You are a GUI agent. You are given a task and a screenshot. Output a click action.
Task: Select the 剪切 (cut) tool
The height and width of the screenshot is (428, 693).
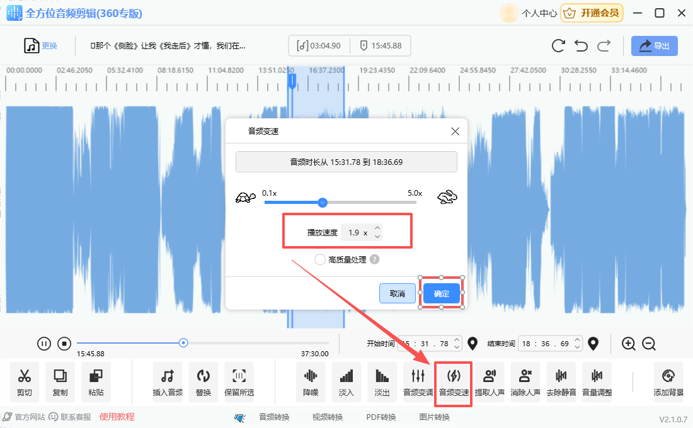point(23,382)
